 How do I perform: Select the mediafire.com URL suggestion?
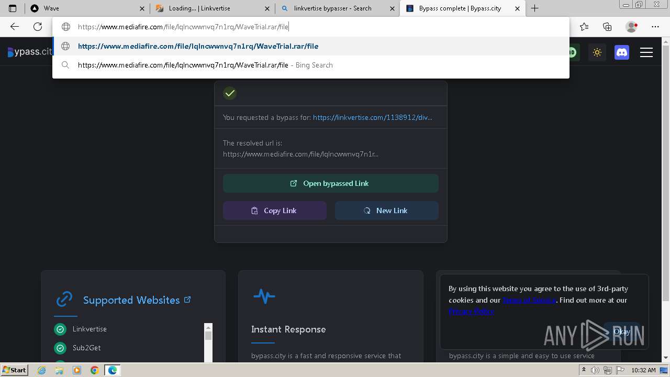click(x=310, y=46)
